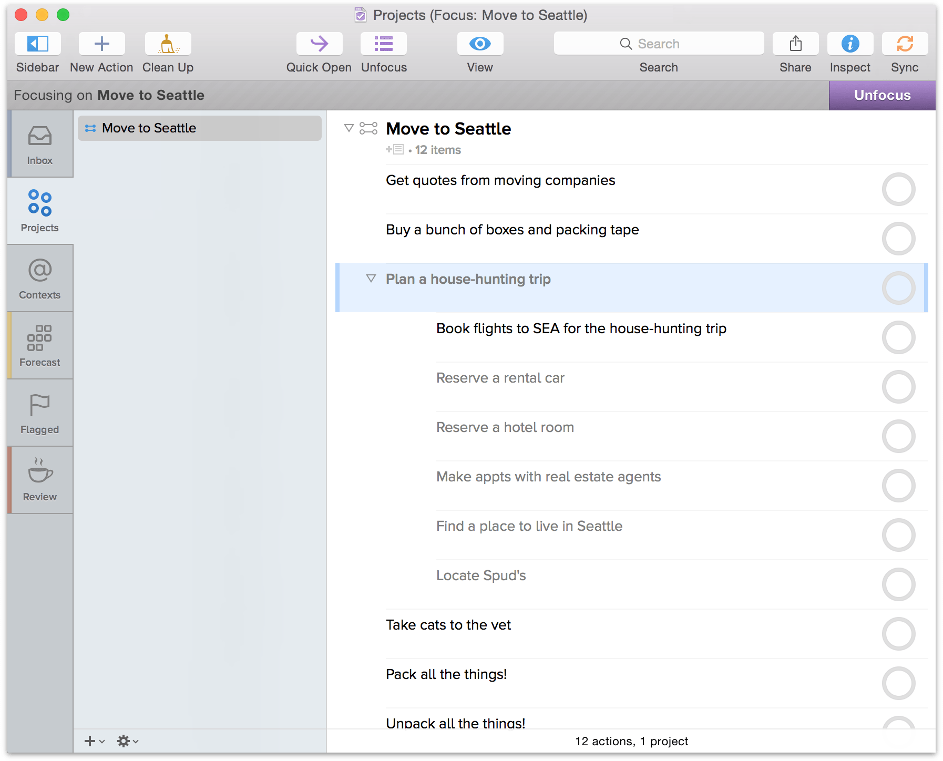Switch to the Projects perspective tab

point(40,211)
